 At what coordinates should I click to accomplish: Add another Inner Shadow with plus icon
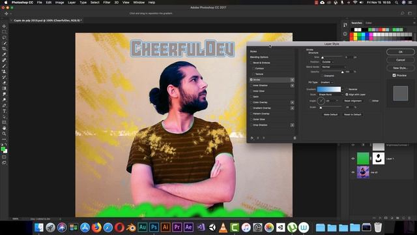[x=292, y=86]
